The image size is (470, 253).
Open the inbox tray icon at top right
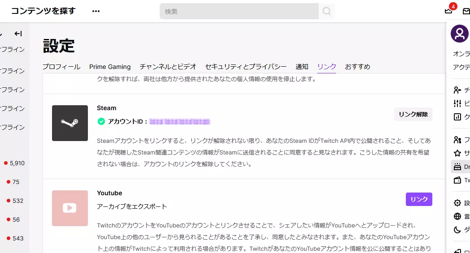click(x=466, y=11)
